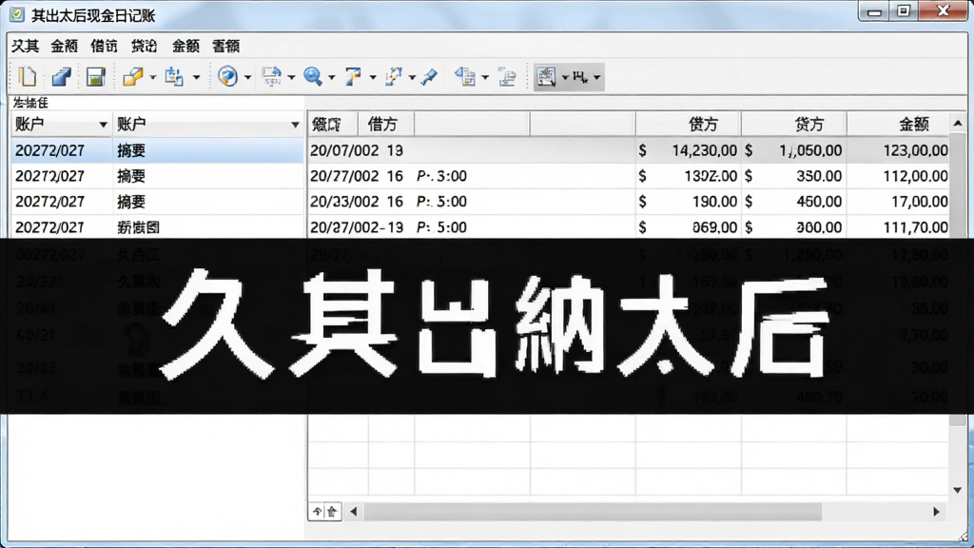Open the last menu ending with 额 after second 金额
Image resolution: width=974 pixels, height=548 pixels.
pos(225,46)
